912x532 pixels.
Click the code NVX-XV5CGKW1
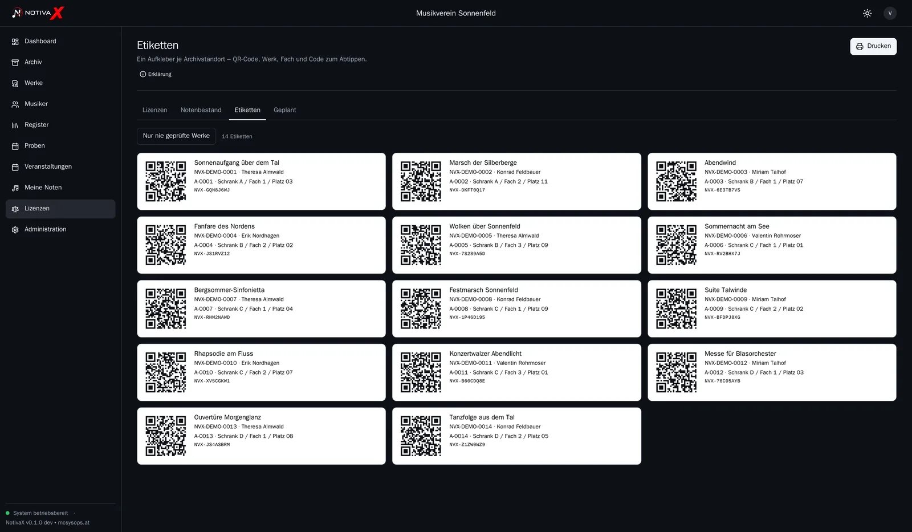click(212, 381)
